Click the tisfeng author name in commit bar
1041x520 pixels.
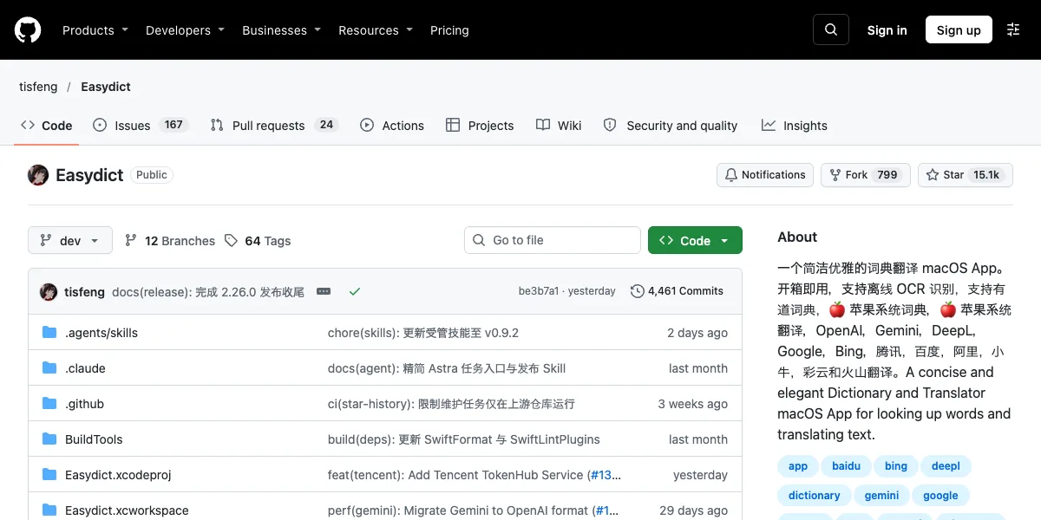tap(84, 291)
